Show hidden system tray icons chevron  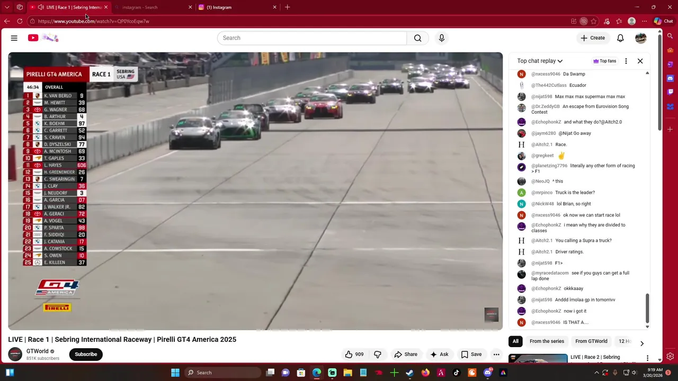[x=596, y=373]
